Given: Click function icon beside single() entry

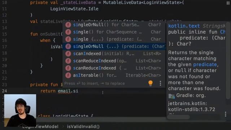Looking at the screenshot, I should [x=68, y=32].
